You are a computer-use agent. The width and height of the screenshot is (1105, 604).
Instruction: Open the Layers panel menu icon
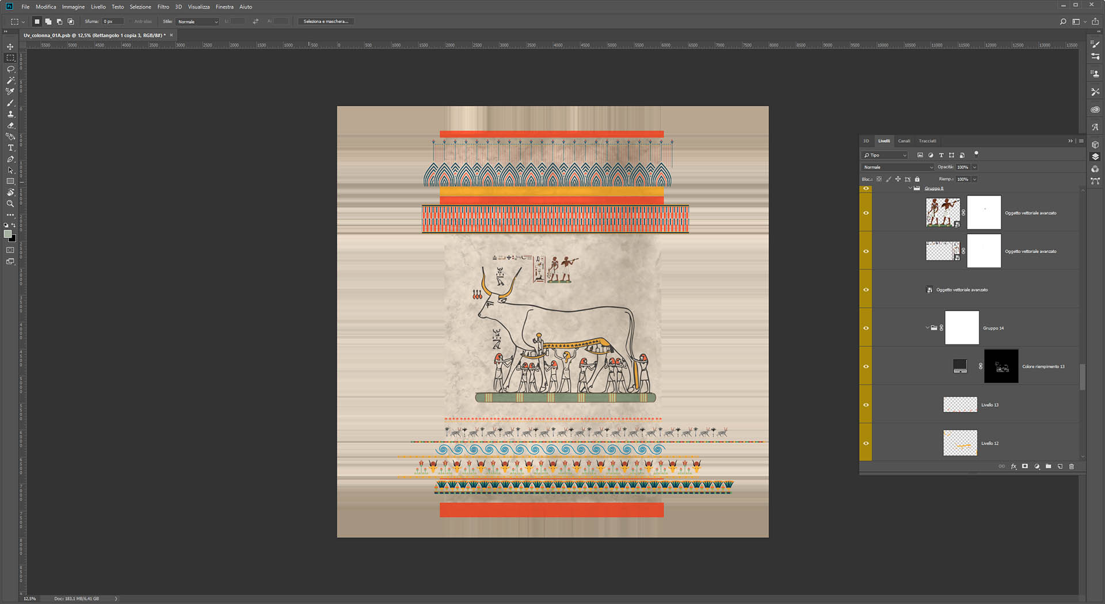(x=1081, y=141)
